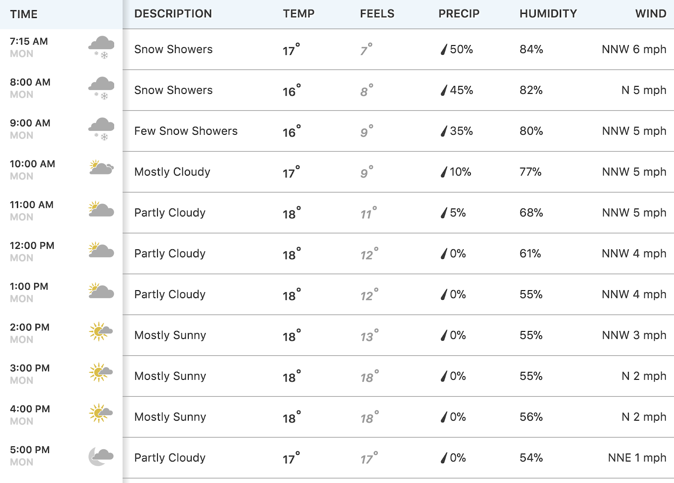Viewport: 674px width, 483px height.
Task: Click the partly cloudy icon at 11:00 AM
Action: pyautogui.click(x=101, y=209)
